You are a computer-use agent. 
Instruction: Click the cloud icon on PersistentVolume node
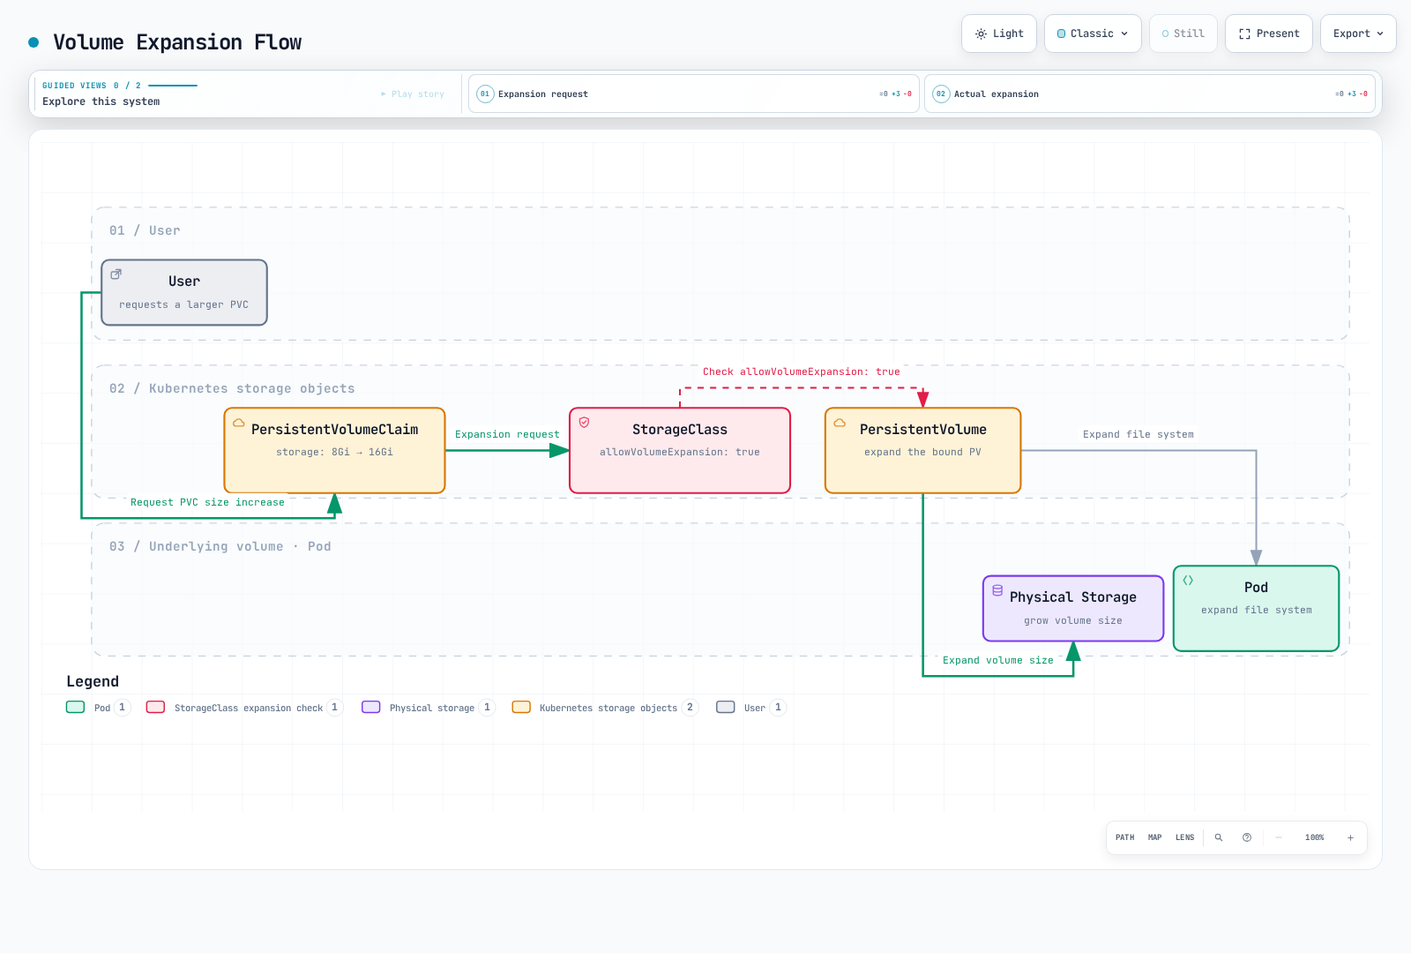point(840,423)
